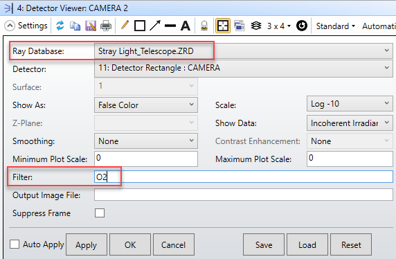This screenshot has height=259, width=396.
Task: Click the Detector Viewer title icon
Action: pos(8,8)
